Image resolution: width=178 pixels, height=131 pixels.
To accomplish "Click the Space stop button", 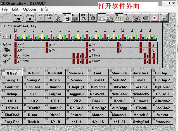I will [49, 18].
